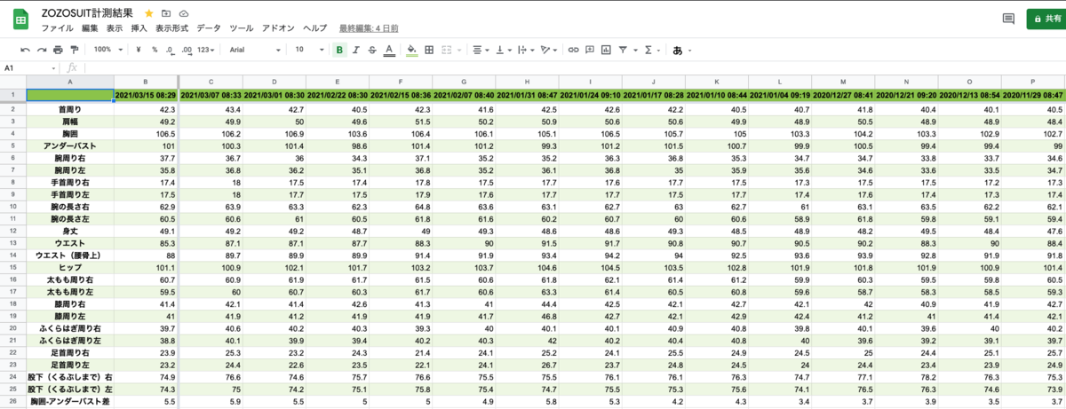Increase decimal places
The height and width of the screenshot is (409, 1066).
(x=187, y=50)
